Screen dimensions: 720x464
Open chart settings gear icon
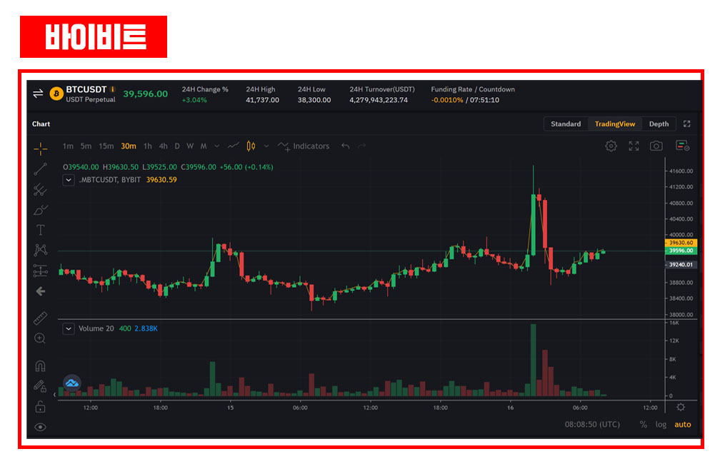tap(611, 146)
